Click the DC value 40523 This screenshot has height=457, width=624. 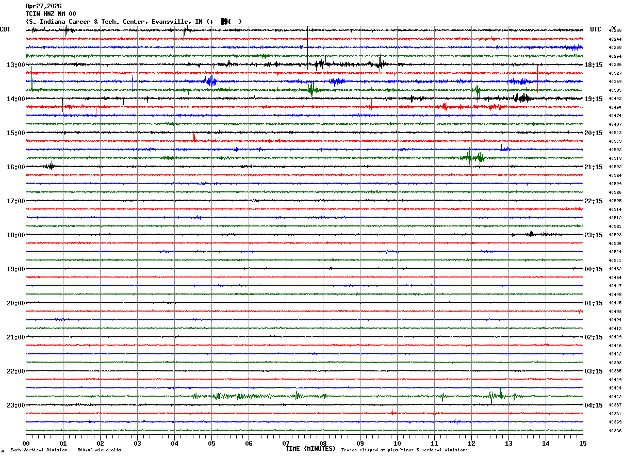point(615,235)
